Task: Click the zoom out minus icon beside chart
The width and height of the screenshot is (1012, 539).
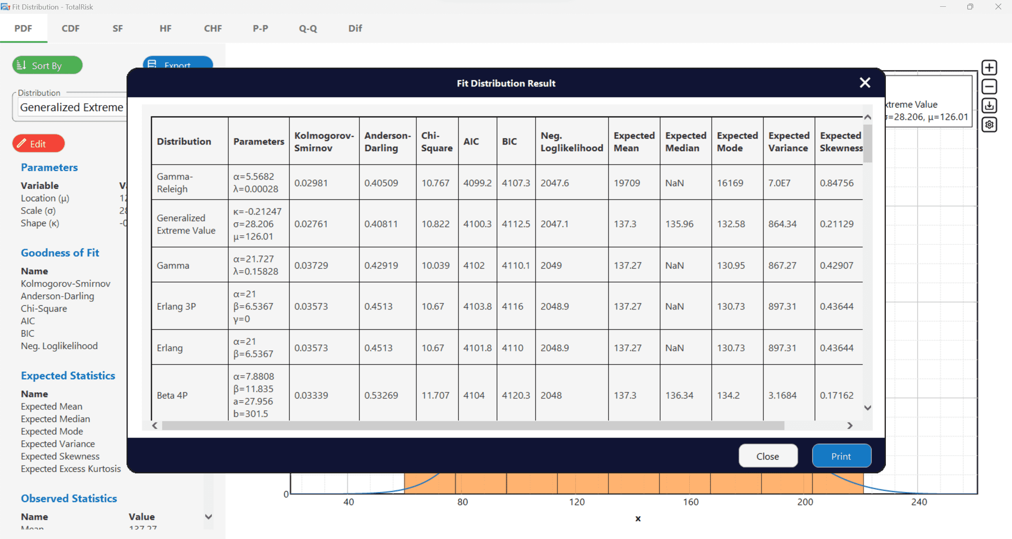Action: [989, 87]
